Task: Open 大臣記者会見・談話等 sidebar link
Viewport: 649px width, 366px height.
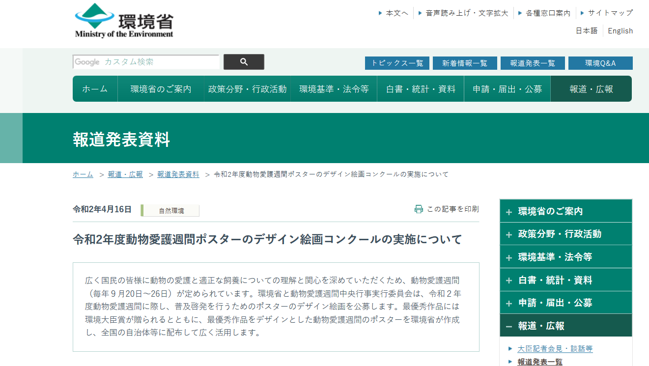Action: click(555, 349)
